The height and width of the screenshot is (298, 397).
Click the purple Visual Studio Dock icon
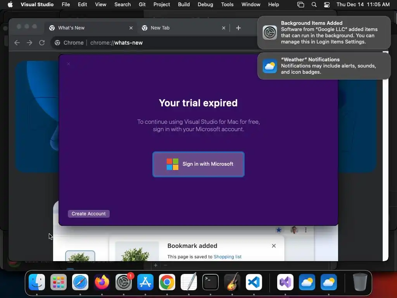(x=285, y=282)
